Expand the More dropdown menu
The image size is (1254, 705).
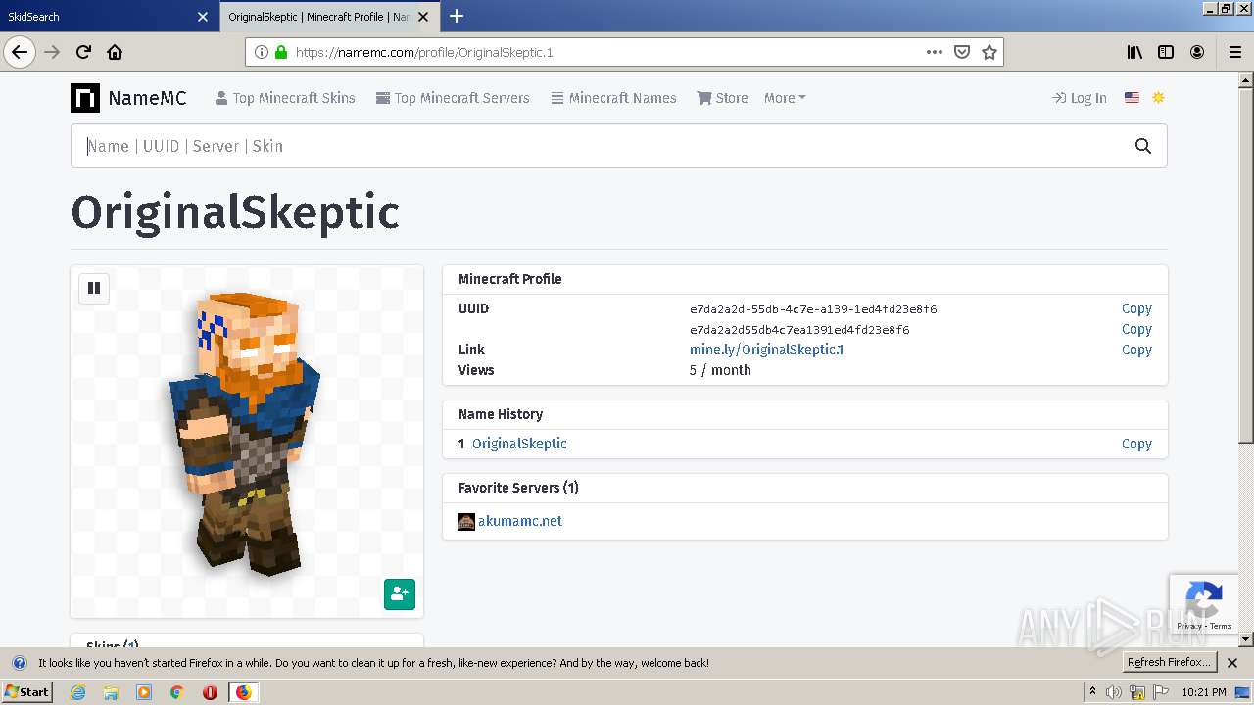pos(785,98)
